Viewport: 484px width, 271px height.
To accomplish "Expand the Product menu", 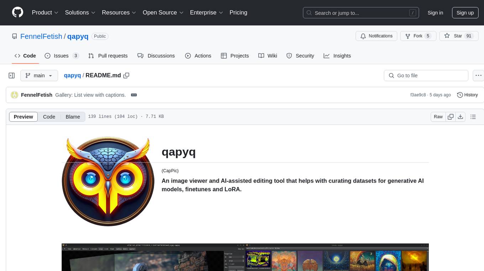I will tap(45, 12).
